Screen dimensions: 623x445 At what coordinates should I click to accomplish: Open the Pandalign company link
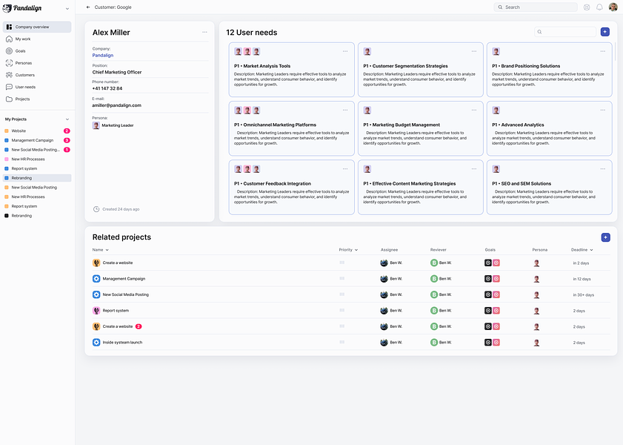[103, 56]
